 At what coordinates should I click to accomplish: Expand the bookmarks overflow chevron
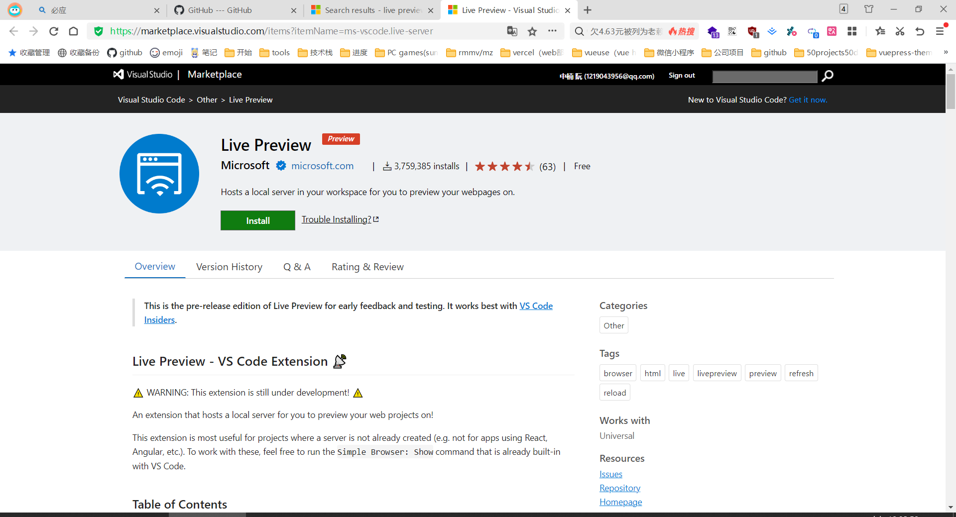[946, 52]
